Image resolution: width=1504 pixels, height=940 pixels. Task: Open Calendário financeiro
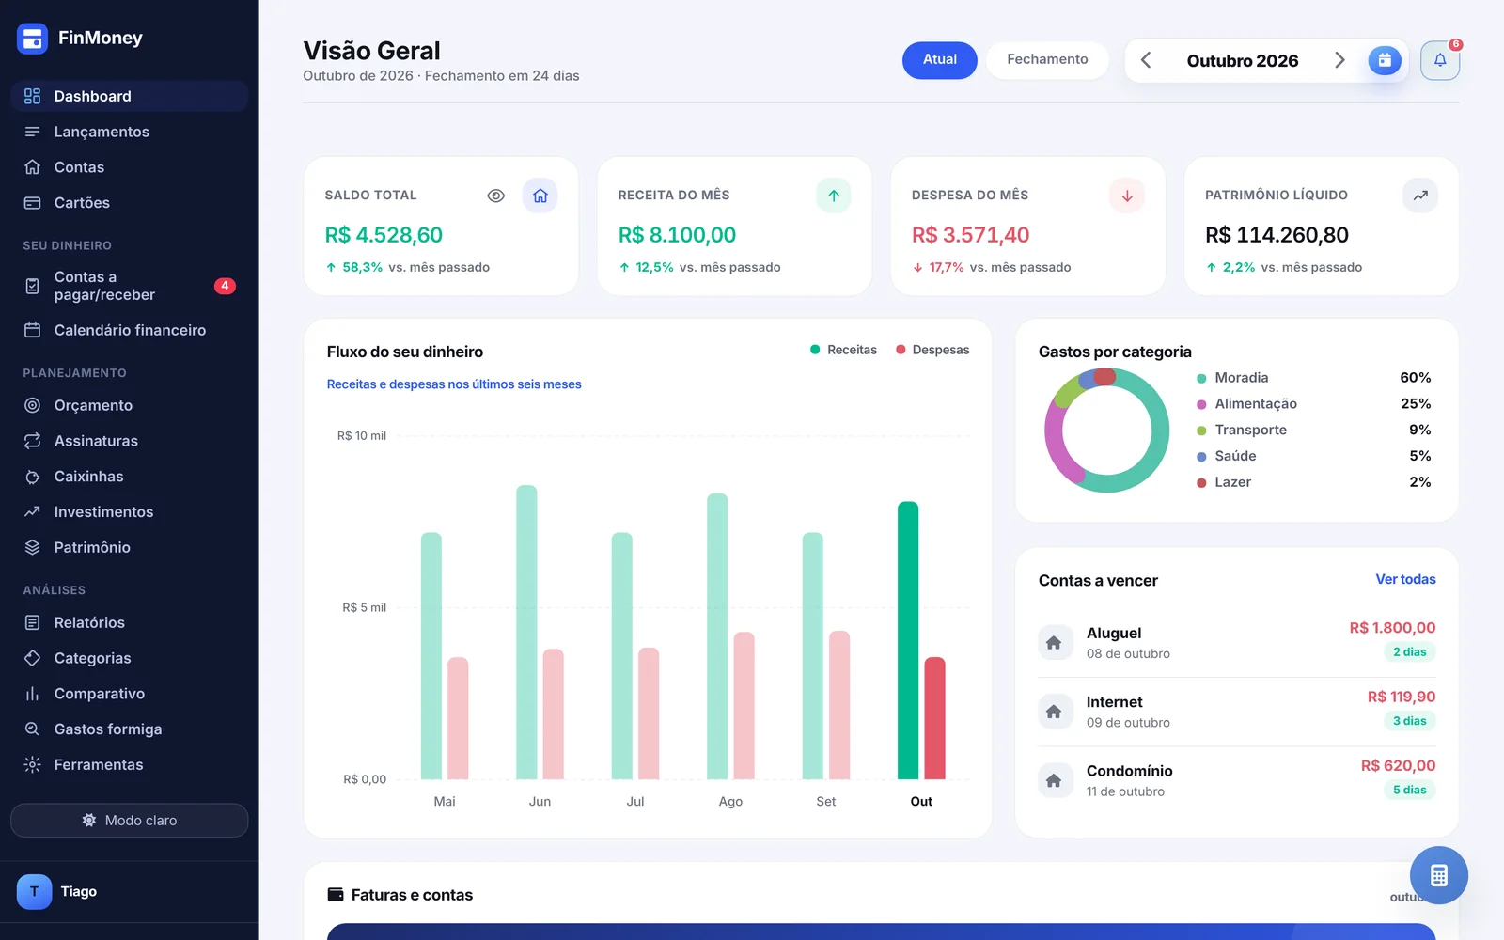(x=130, y=330)
